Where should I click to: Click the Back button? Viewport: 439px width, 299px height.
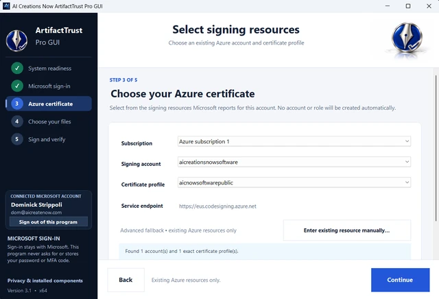126,280
